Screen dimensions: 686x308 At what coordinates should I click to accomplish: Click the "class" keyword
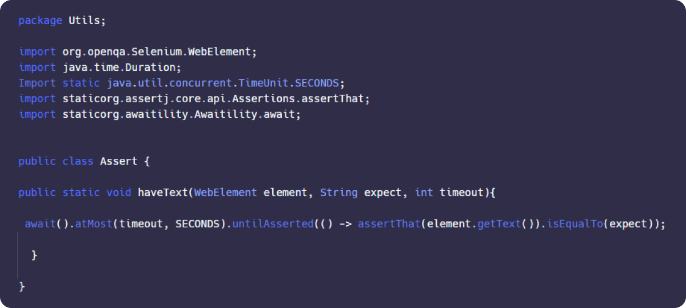click(x=78, y=161)
